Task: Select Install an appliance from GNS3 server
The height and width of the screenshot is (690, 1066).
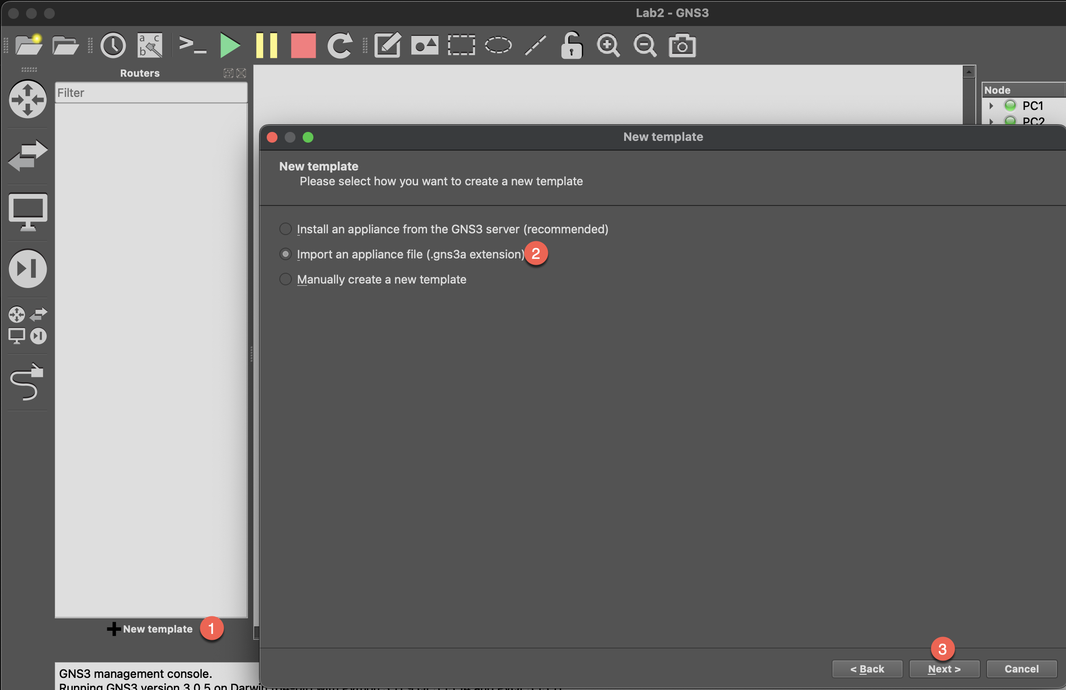Action: pos(286,229)
